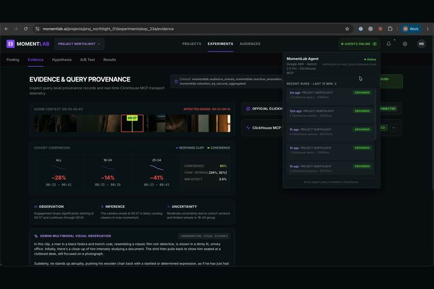Click the Response Cliff legend item
This screenshot has width=434, height=289.
click(190, 148)
